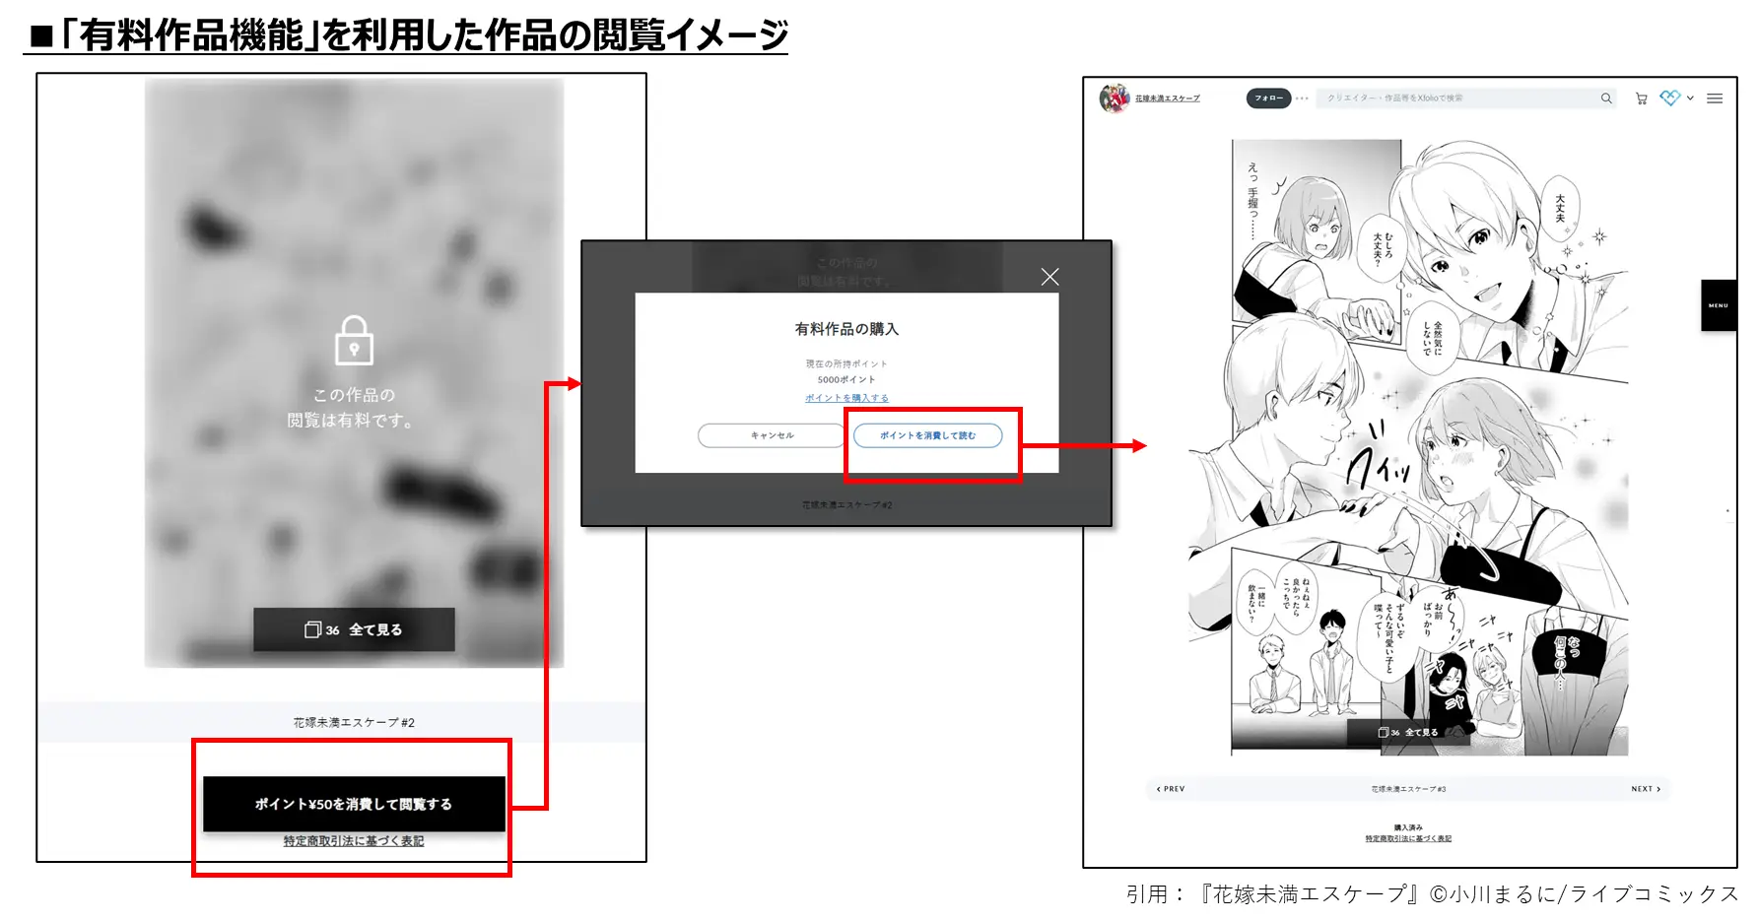Open 特定商取引法に基づく表記 under 購入済み
The image size is (1758, 921).
[1408, 838]
